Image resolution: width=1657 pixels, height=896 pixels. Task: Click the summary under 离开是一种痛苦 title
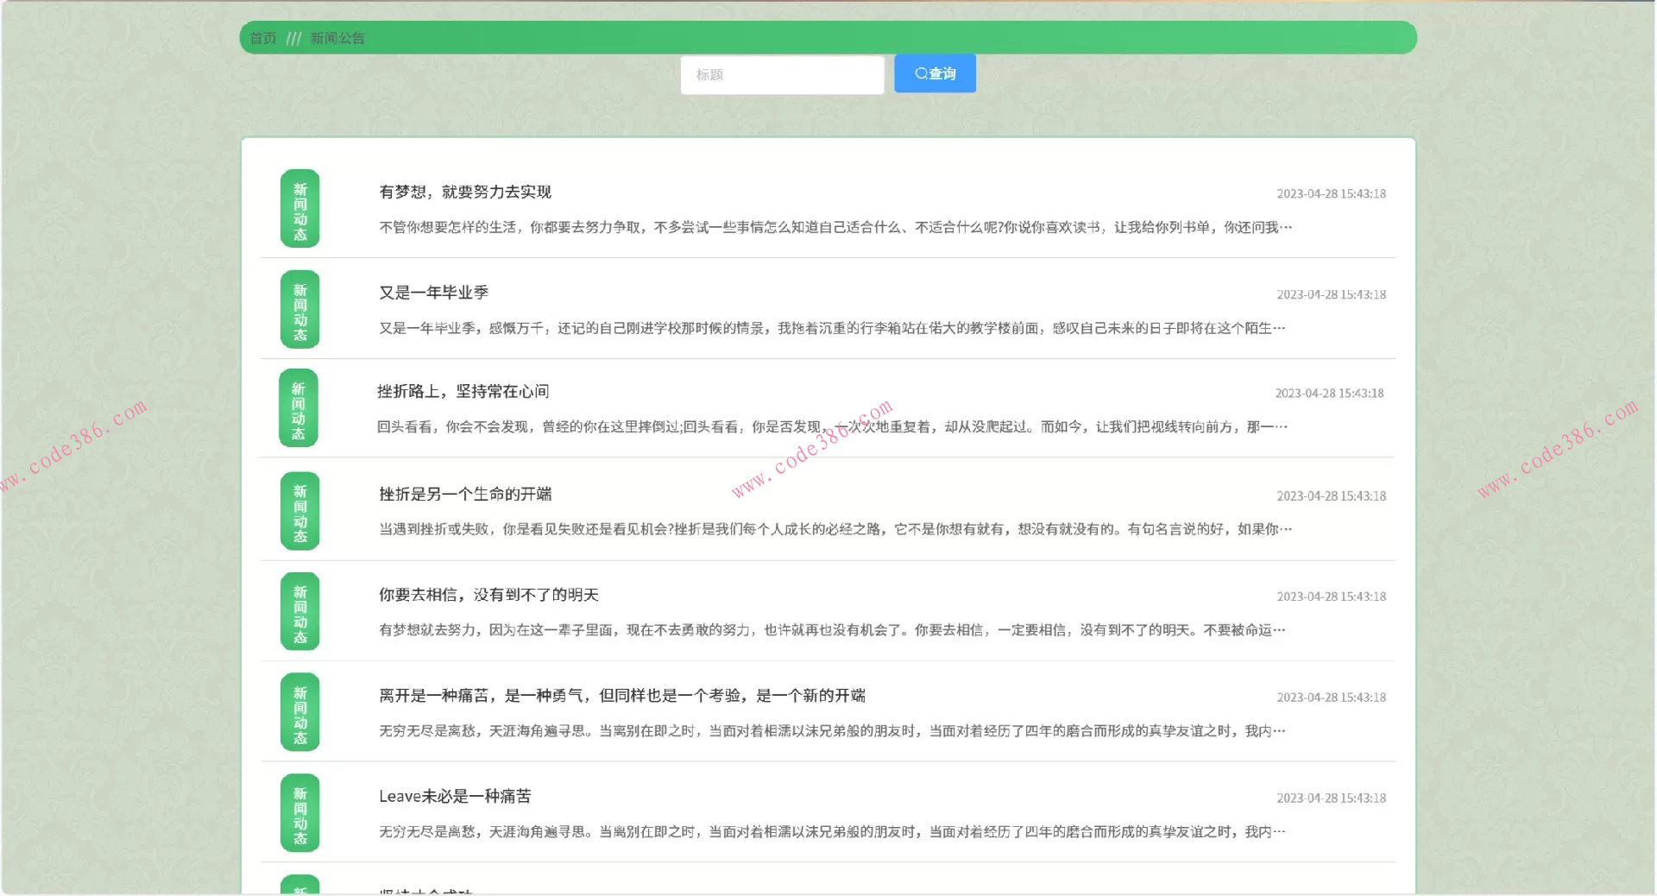832,731
